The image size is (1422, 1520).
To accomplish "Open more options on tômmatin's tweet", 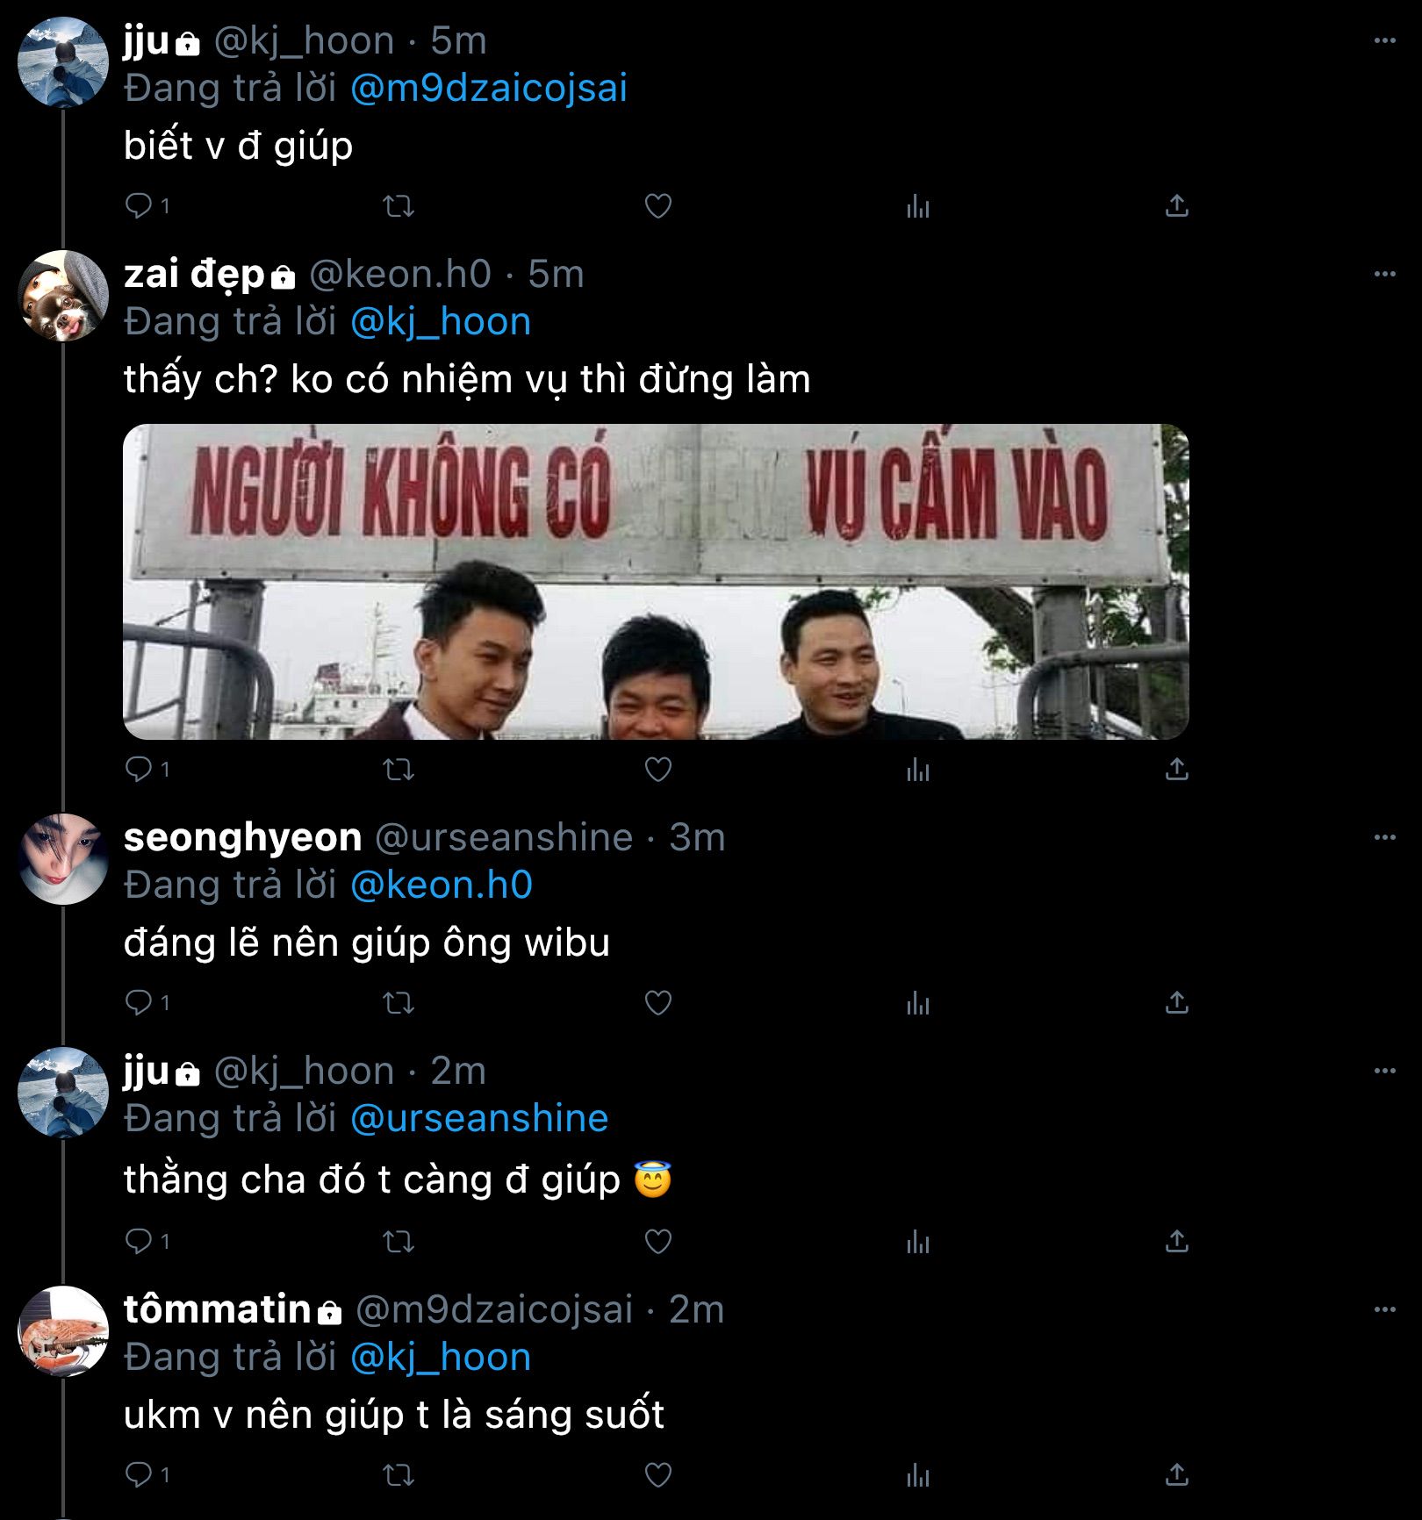I will point(1384,1309).
